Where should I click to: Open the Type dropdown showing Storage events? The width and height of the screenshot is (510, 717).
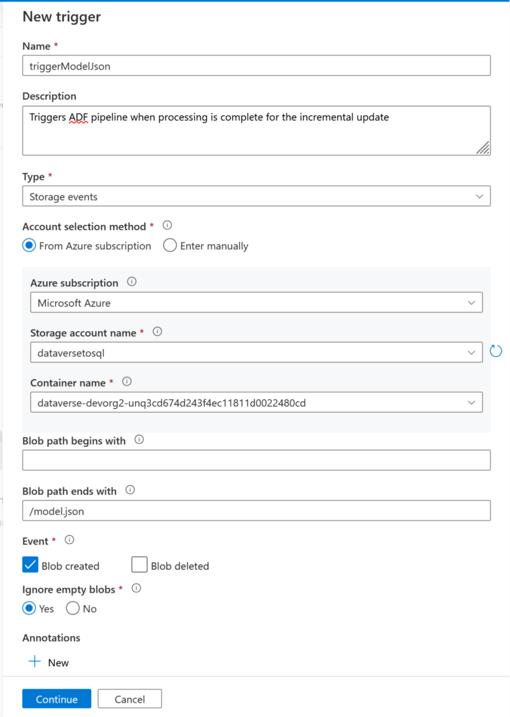tap(256, 196)
